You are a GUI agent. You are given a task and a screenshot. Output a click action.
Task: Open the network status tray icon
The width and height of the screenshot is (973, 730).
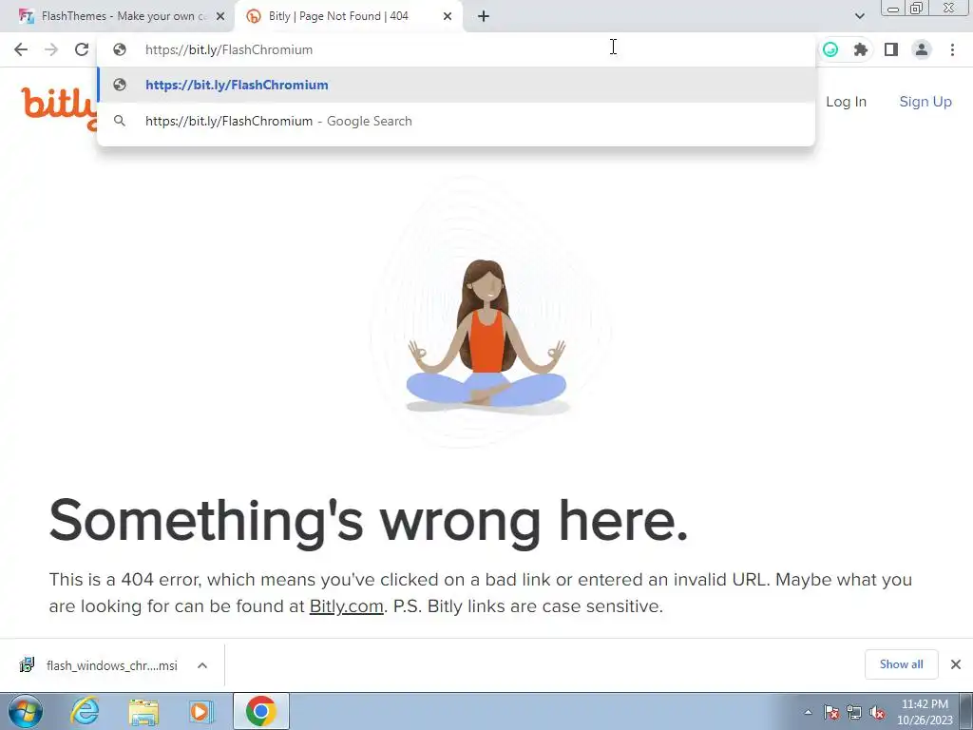[854, 713]
